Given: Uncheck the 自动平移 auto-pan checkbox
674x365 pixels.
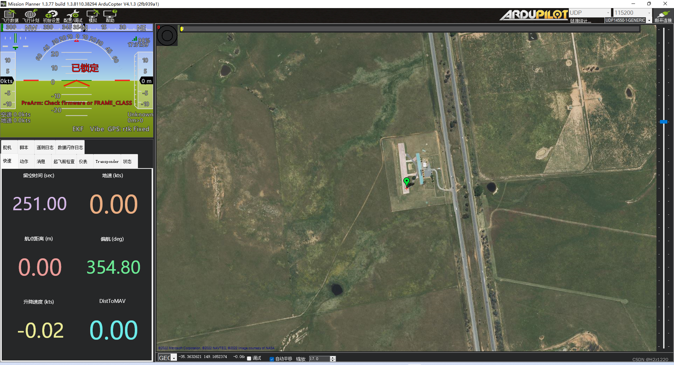Looking at the screenshot, I should pyautogui.click(x=272, y=359).
